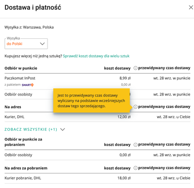
Task: Click the yellow tooltip about przewidywany czas dostawy
Action: 92,100
